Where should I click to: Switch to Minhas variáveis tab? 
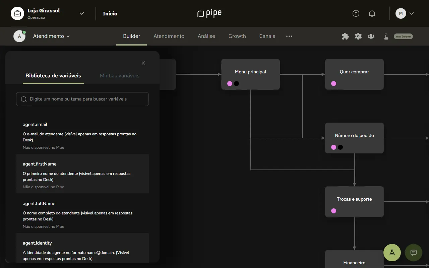120,76
